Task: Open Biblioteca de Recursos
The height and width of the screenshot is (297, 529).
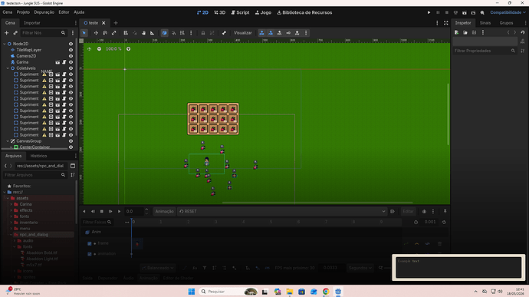Action: (304, 12)
